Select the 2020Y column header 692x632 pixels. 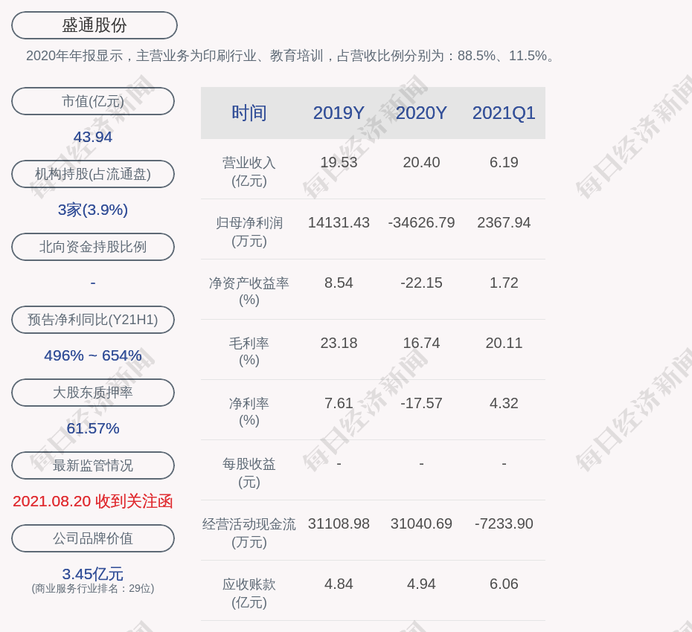(x=421, y=113)
